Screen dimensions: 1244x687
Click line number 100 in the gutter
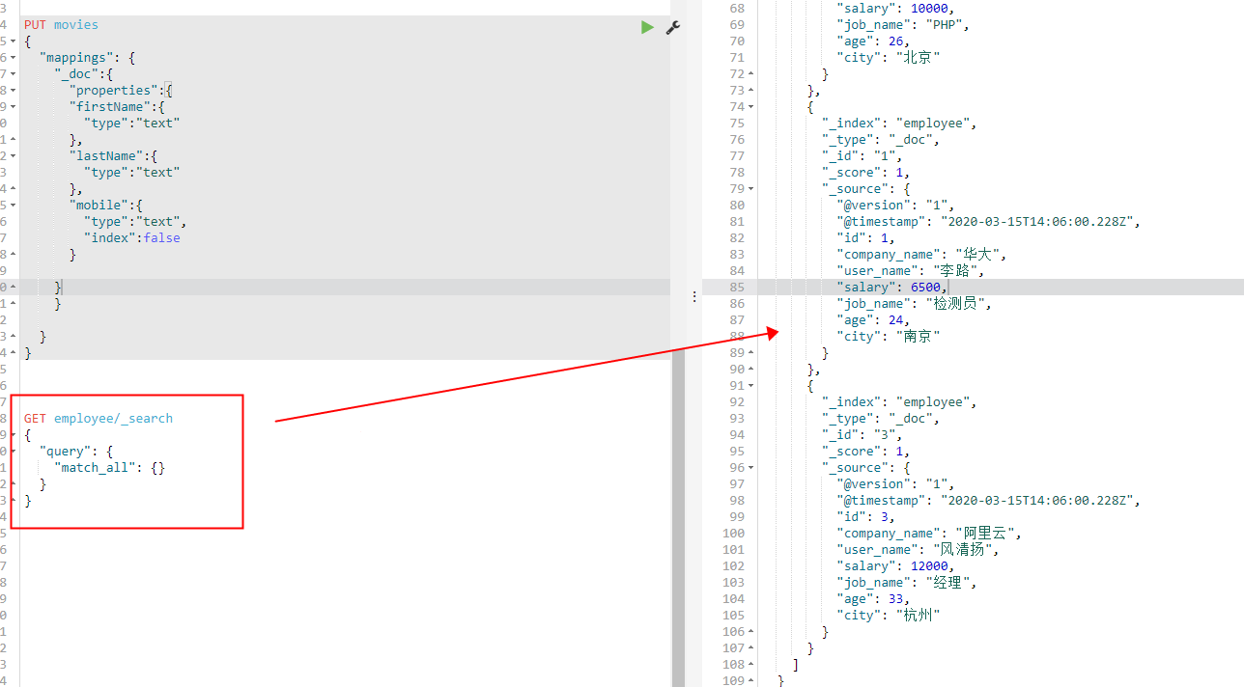click(x=734, y=533)
